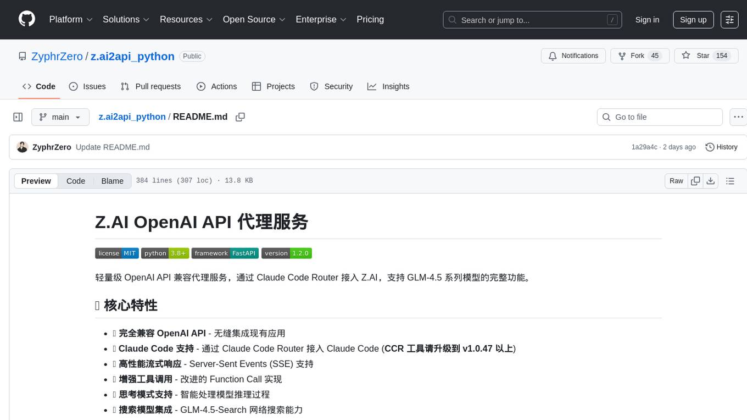
Task: Switch to the Pull requests tab
Action: click(x=150, y=86)
